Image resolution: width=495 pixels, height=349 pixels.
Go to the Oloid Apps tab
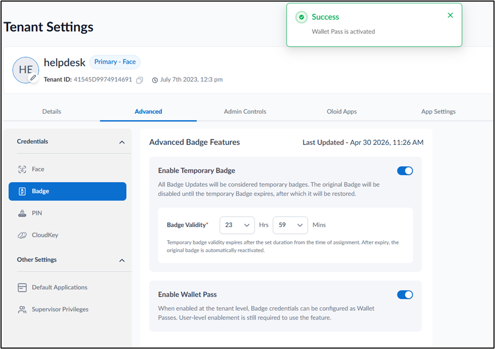(342, 111)
